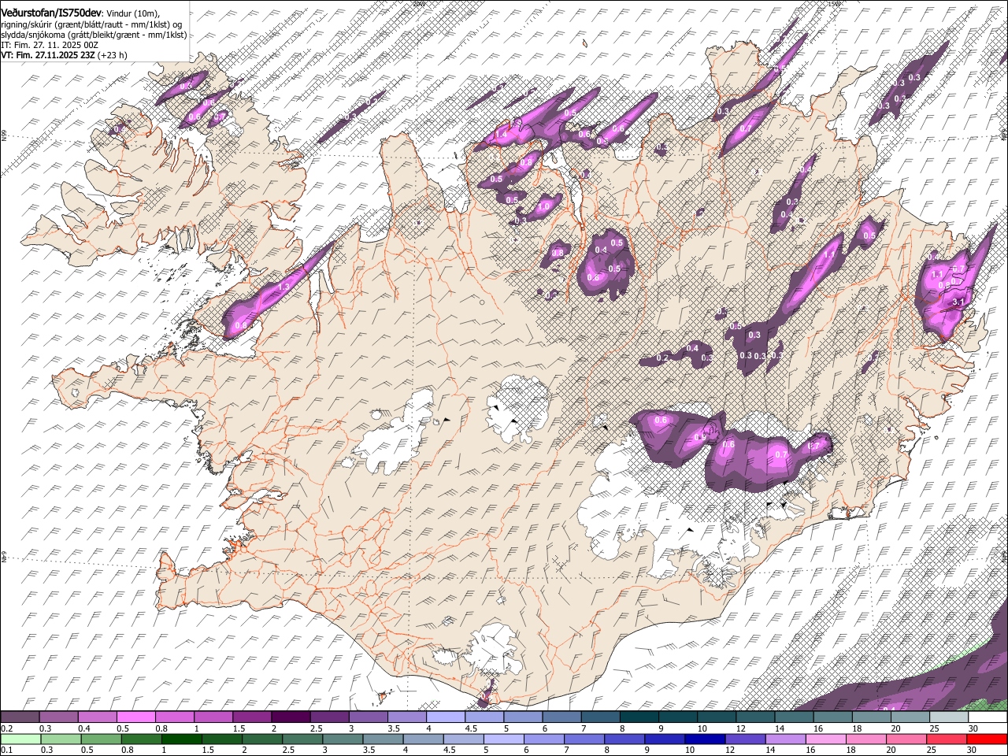Image resolution: width=1008 pixels, height=756 pixels.
Task: Select the deep blue lower swatch starting at 10
Action: [705, 739]
